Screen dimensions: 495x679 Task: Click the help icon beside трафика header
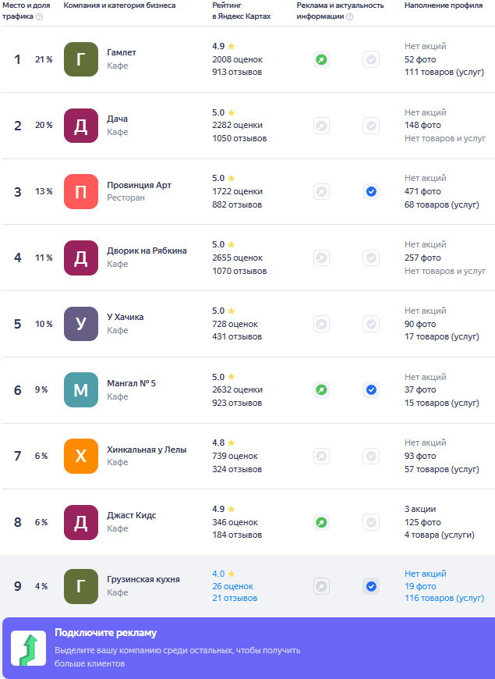pos(39,16)
